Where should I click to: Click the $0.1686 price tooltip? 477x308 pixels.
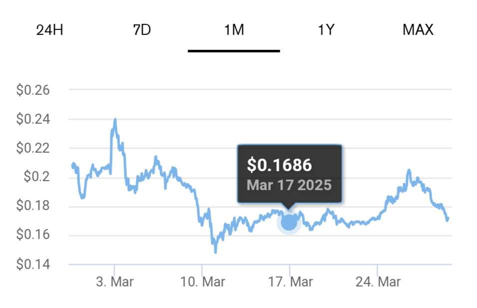point(280,165)
